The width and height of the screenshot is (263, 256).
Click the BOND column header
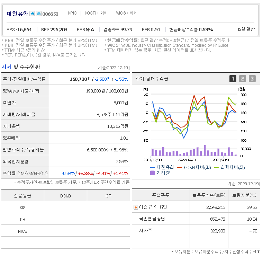pos(66,196)
